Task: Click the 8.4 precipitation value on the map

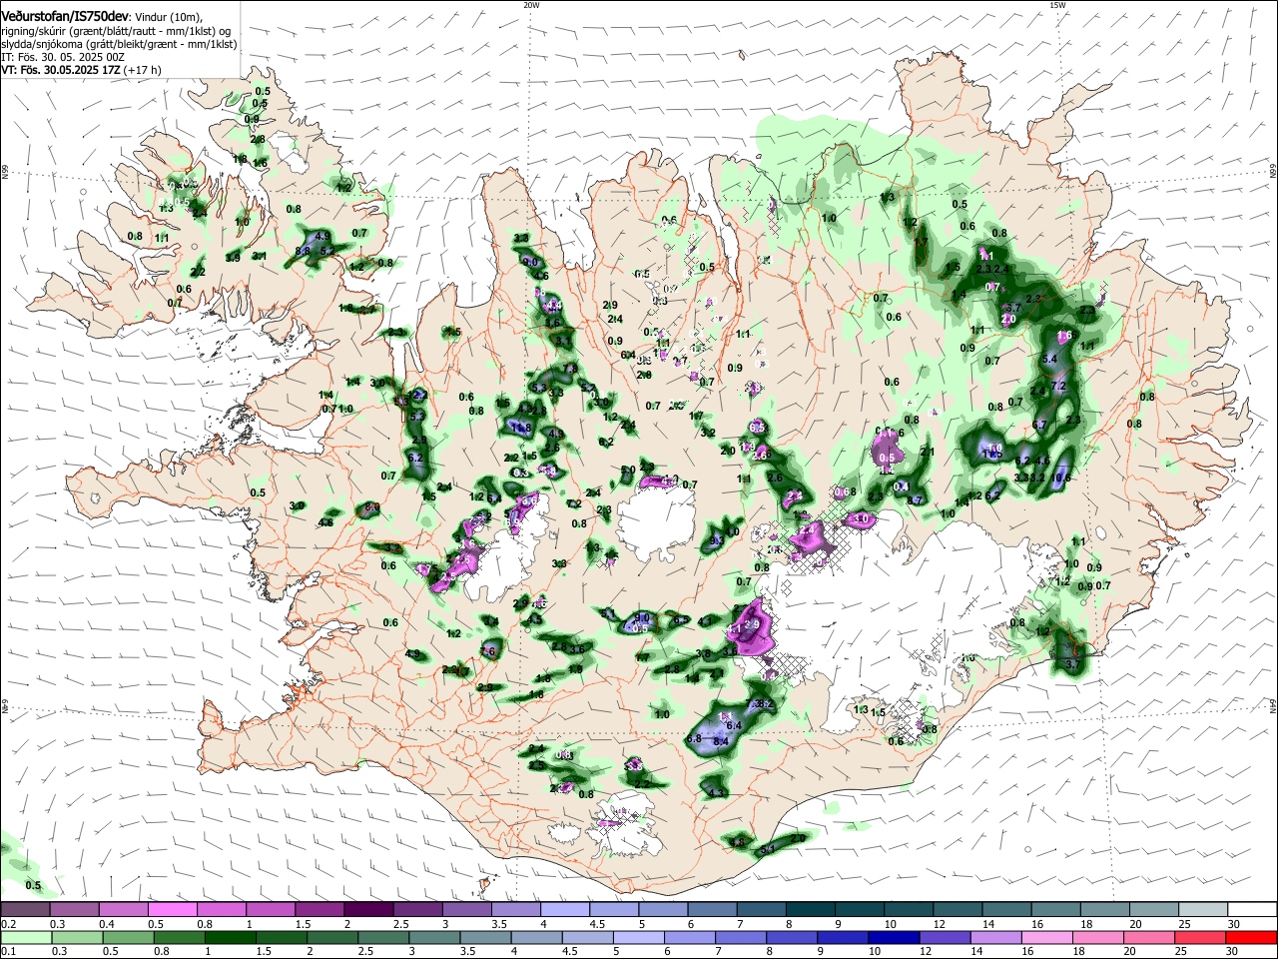Action: pos(721,741)
